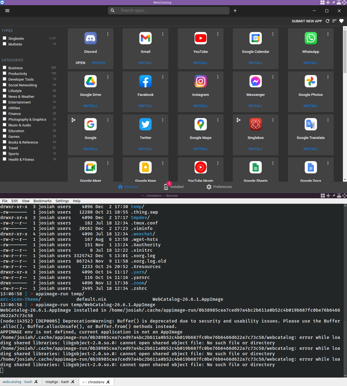Click the WhatsApp app icon
The height and width of the screenshot is (386, 347).
coord(311,38)
